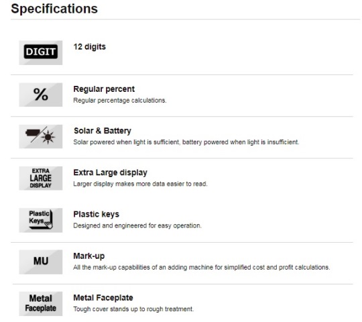
Task: Click the Plastic Keys icon
Action: tap(41, 220)
